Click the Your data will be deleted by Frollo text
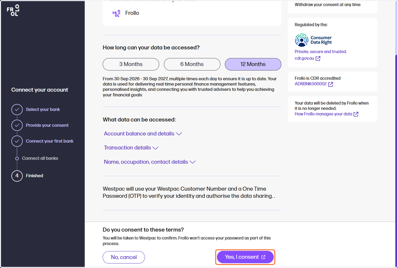398x268 pixels. (x=332, y=106)
